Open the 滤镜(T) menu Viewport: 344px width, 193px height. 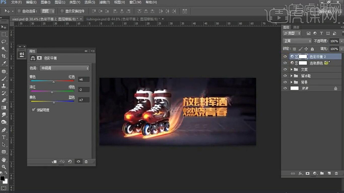coord(105,2)
